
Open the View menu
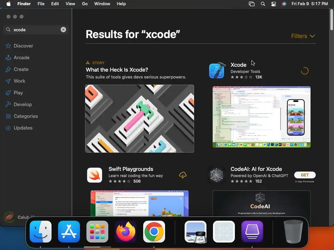click(x=70, y=4)
